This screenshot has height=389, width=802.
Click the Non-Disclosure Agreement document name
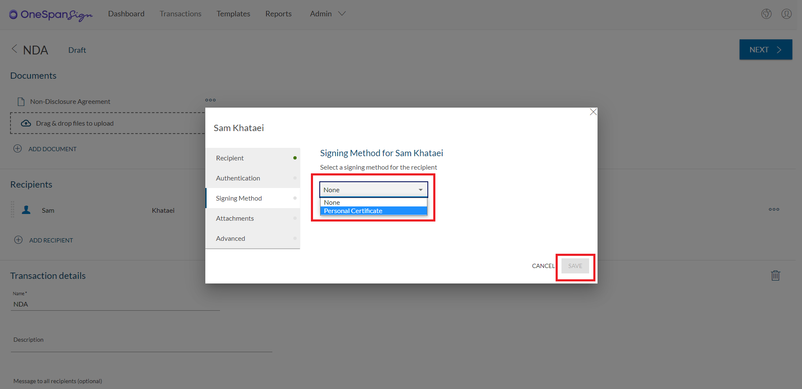click(70, 101)
